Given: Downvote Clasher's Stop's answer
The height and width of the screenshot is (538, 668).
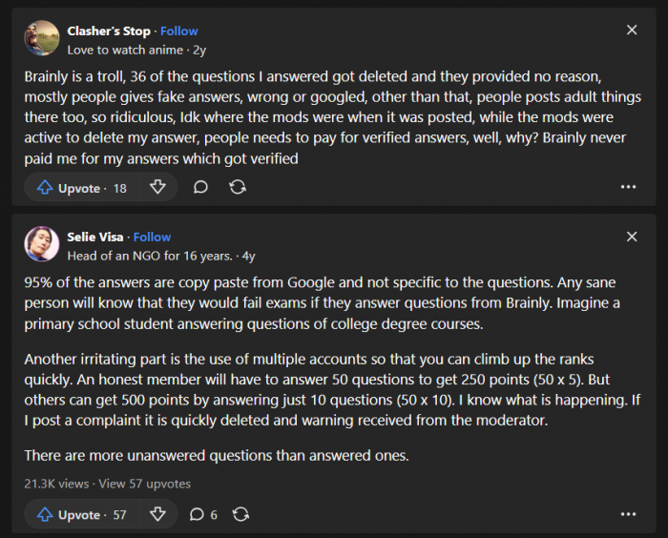Looking at the screenshot, I should point(158,188).
